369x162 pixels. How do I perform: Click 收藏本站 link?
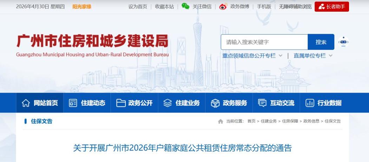pyautogui.click(x=164, y=7)
